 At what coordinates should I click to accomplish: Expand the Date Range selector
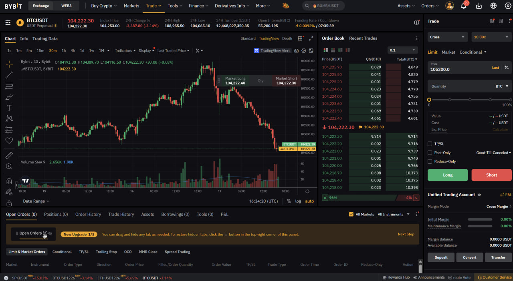point(36,201)
